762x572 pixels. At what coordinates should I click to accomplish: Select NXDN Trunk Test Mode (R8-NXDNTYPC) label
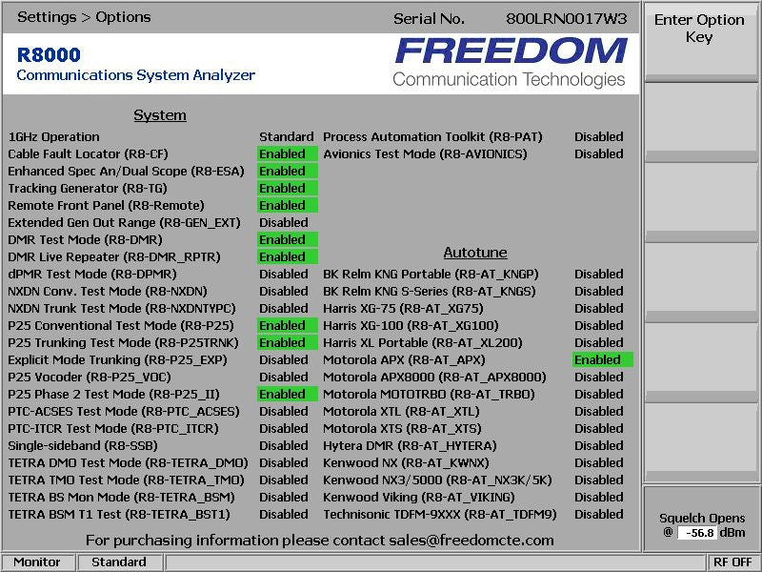[x=122, y=308]
